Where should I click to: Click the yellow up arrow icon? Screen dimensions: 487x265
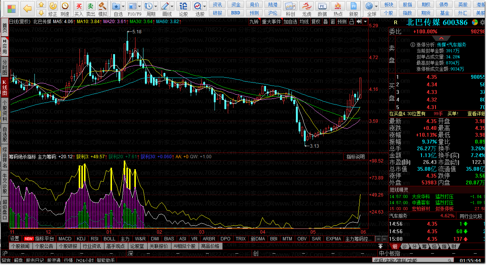42,5
